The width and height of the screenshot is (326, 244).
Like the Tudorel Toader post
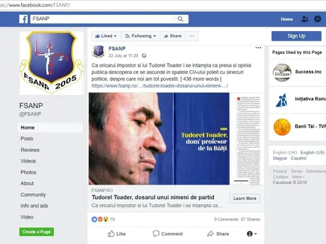pos(117,234)
